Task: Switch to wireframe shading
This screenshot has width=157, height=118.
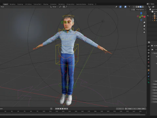Action: (136, 7)
